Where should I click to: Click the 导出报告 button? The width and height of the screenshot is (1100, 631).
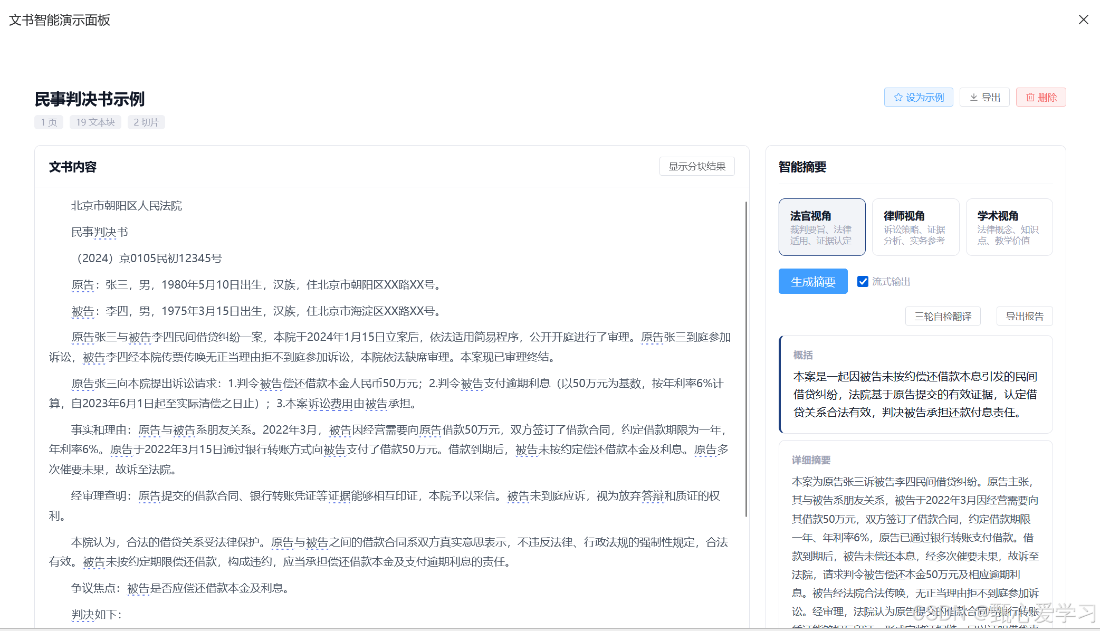1024,316
